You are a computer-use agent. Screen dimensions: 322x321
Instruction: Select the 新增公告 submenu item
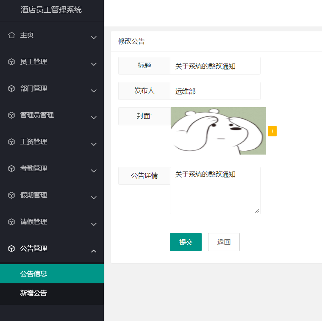pyautogui.click(x=52, y=293)
